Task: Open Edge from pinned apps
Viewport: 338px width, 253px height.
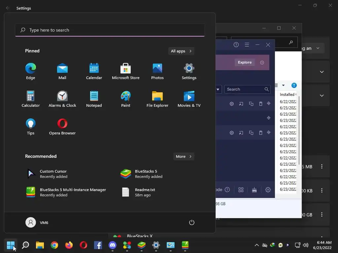Action: pos(31,71)
